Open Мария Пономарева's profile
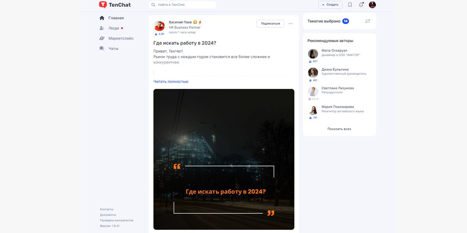Screen dimensions: 467x233 coord(337,107)
